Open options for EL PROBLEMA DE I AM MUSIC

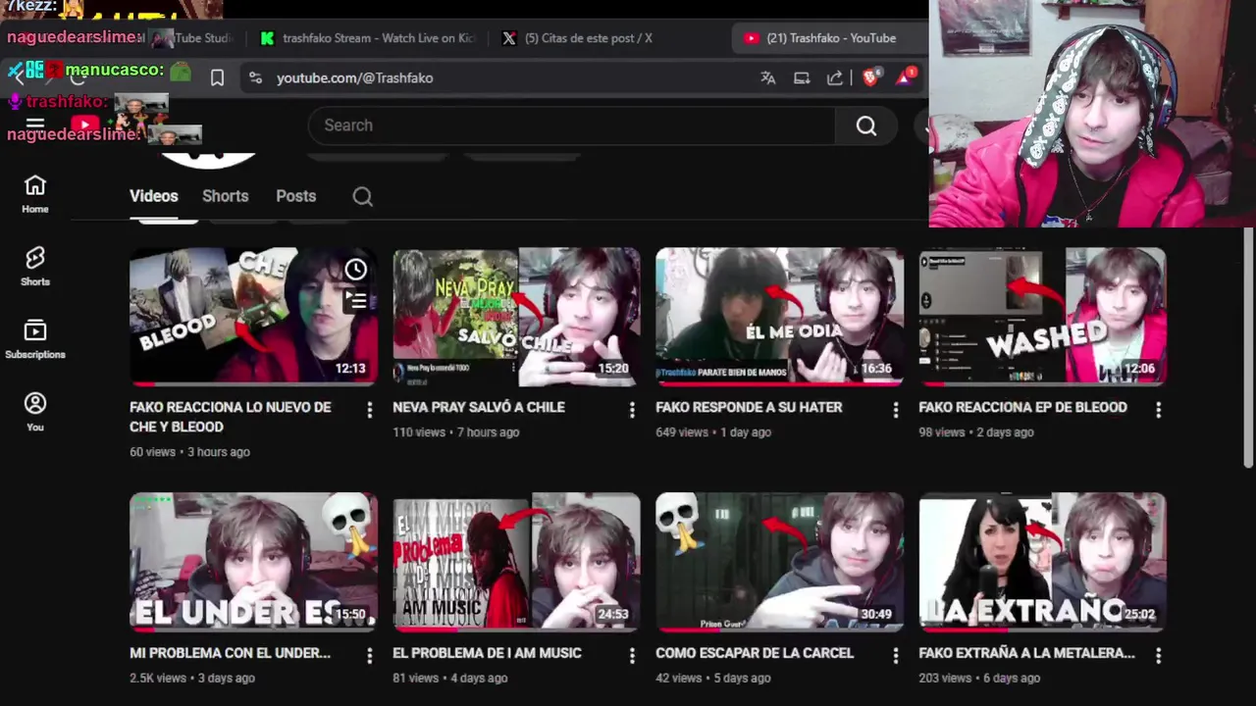[x=632, y=655]
